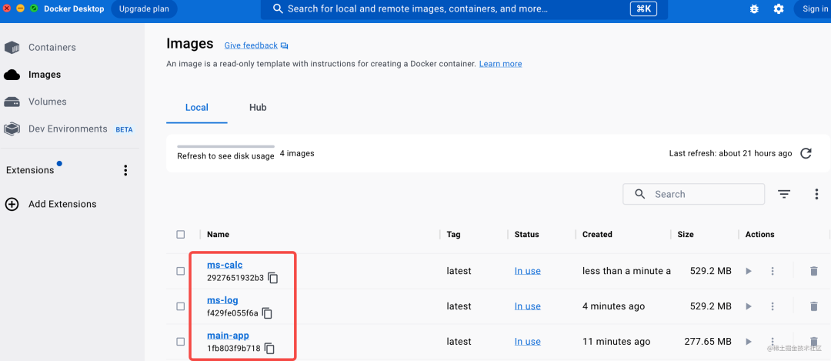Screen dimensions: 831x361
Task: Expand the Extensions three-dot menu
Action: 125,170
